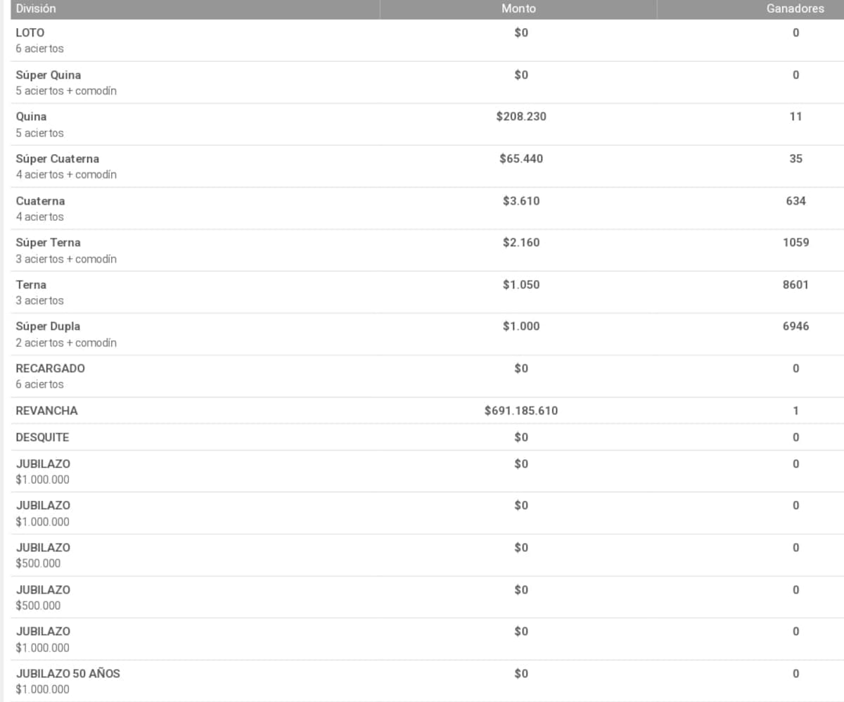This screenshot has height=702, width=844.
Task: Select the Súper Quina division name
Action: 49,75
